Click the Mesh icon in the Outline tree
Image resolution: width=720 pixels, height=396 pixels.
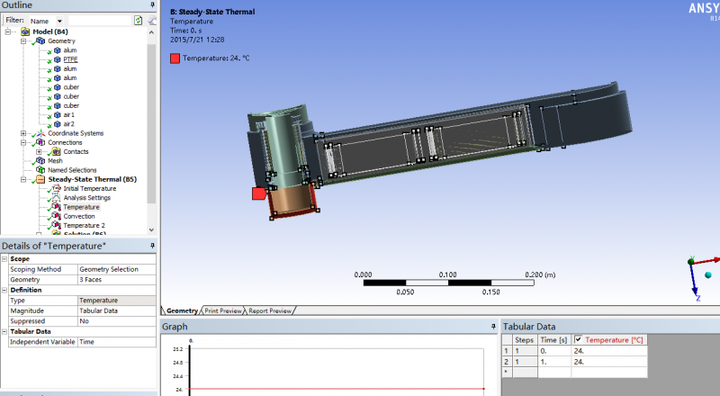point(40,161)
